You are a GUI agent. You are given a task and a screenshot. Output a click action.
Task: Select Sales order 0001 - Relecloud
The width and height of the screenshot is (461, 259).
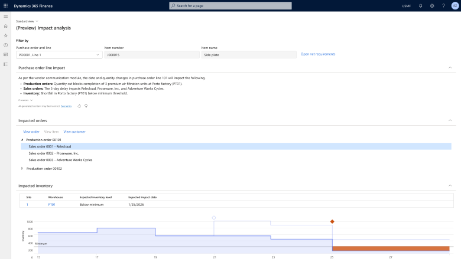[236, 146]
